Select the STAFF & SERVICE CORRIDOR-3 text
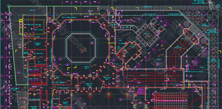This screenshot has height=109, width=222. (x=69, y=17)
